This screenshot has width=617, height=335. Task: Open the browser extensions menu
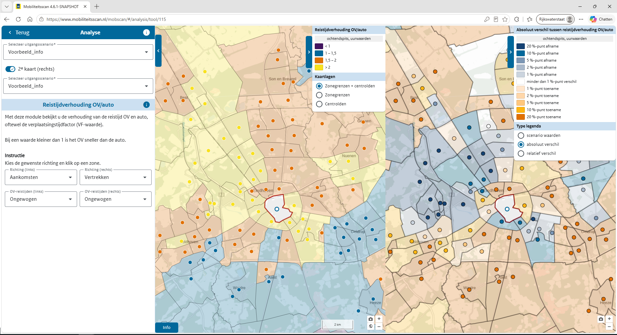[516, 19]
